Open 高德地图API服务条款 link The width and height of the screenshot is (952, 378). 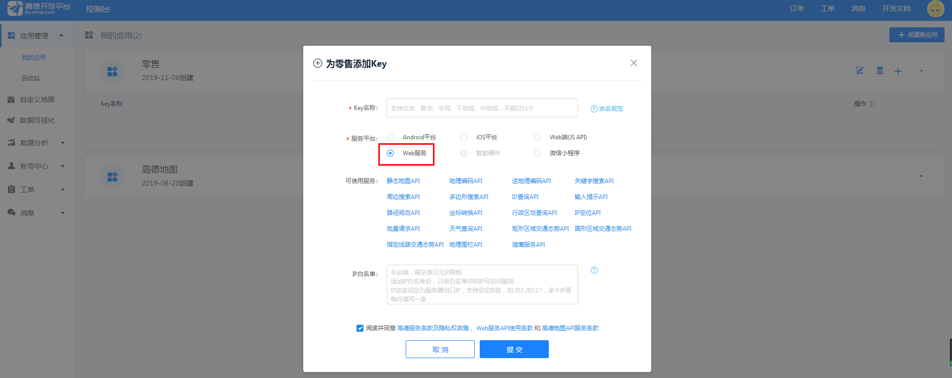pos(570,328)
